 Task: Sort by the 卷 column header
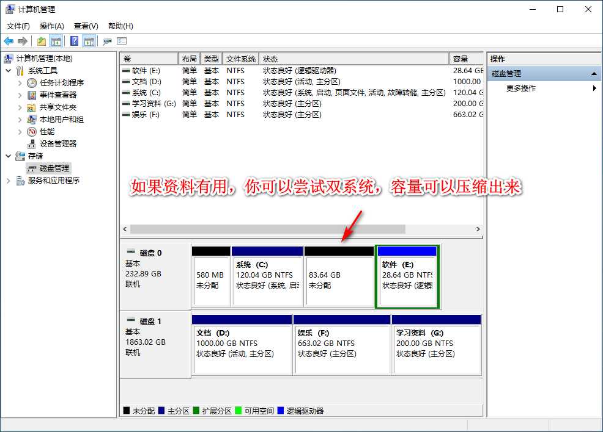point(149,59)
